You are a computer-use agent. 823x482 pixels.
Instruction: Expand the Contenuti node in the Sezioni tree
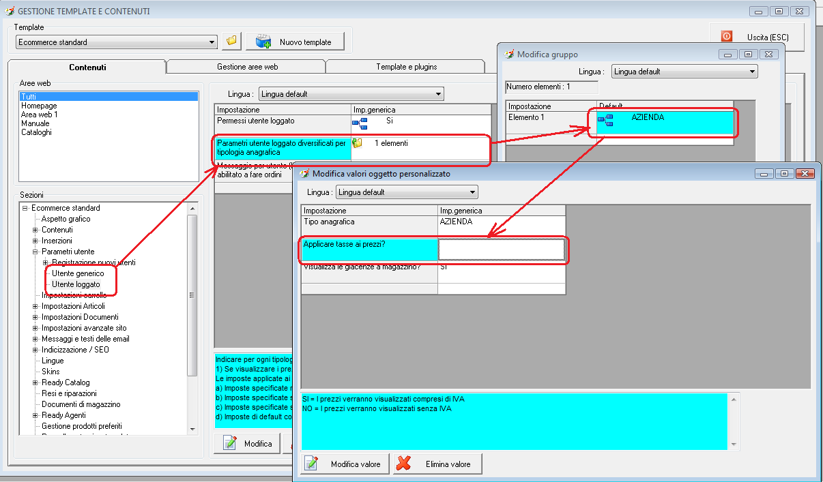(x=35, y=230)
